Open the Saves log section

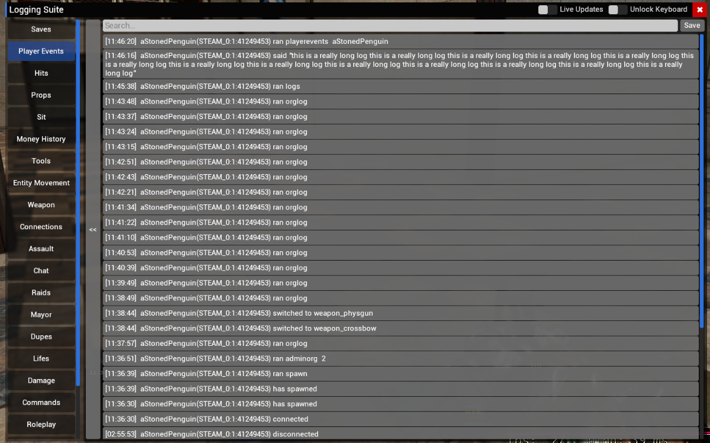(x=41, y=29)
